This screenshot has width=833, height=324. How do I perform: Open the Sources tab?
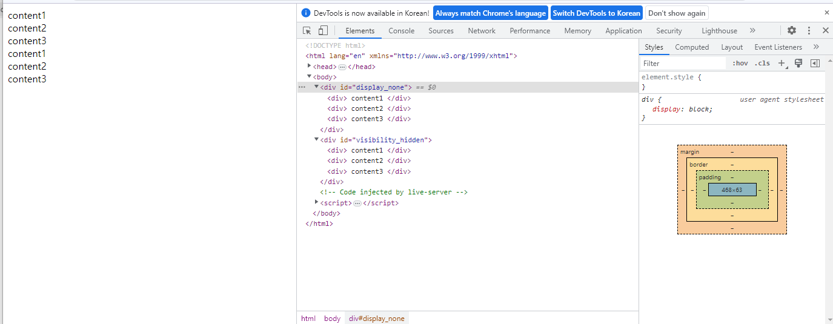point(441,31)
